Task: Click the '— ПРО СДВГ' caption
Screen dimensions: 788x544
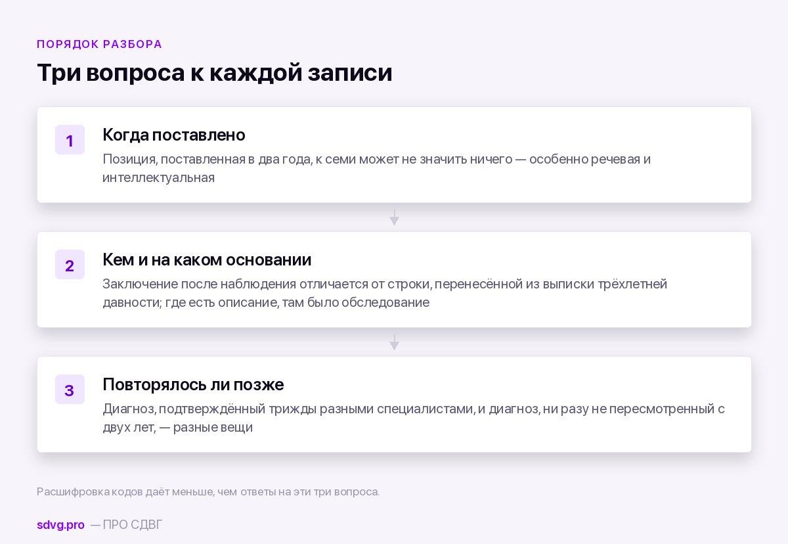Action: (126, 524)
